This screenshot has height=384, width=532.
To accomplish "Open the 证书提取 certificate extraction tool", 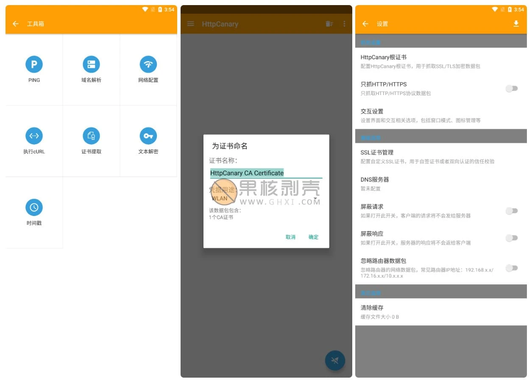I will click(x=91, y=141).
